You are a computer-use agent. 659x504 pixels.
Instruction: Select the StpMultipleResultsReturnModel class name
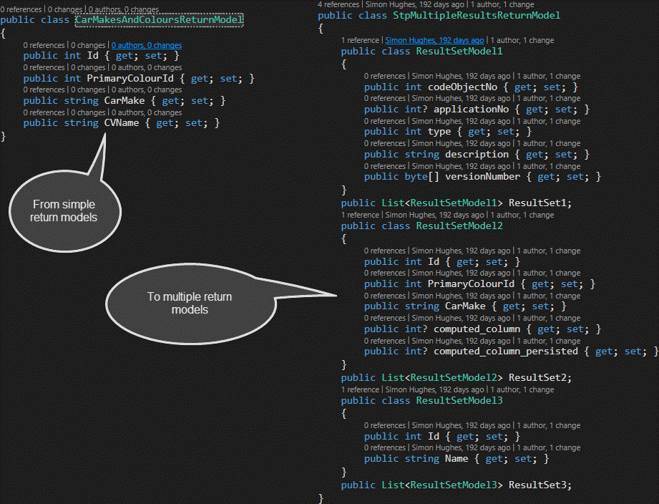pos(477,16)
